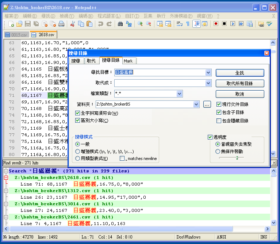Select the 用類型表式(E) radio button
Image resolution: width=280 pixels, height=244 pixels.
[77, 159]
